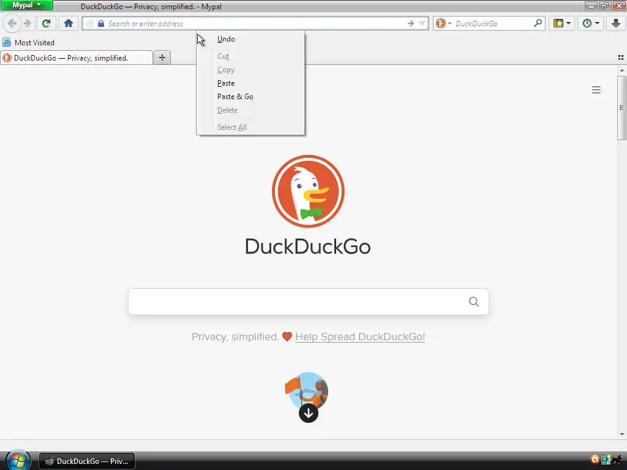Click the DuckDuckGo duck logo

pos(308,191)
